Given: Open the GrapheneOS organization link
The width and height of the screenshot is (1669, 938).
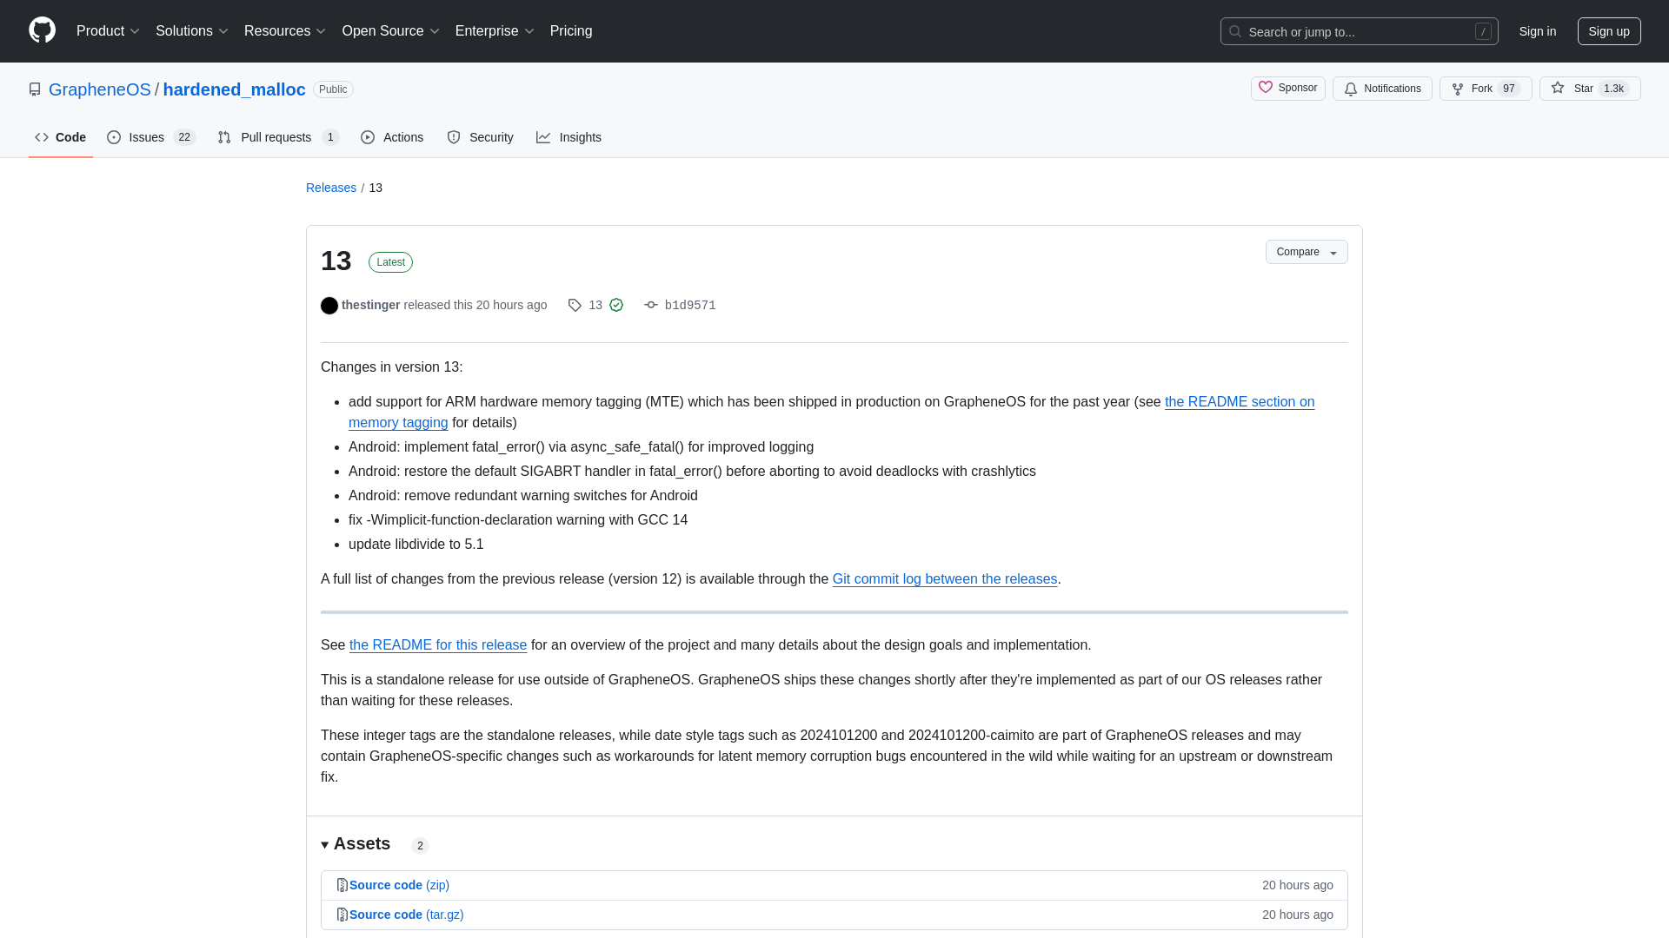Looking at the screenshot, I should [x=100, y=89].
